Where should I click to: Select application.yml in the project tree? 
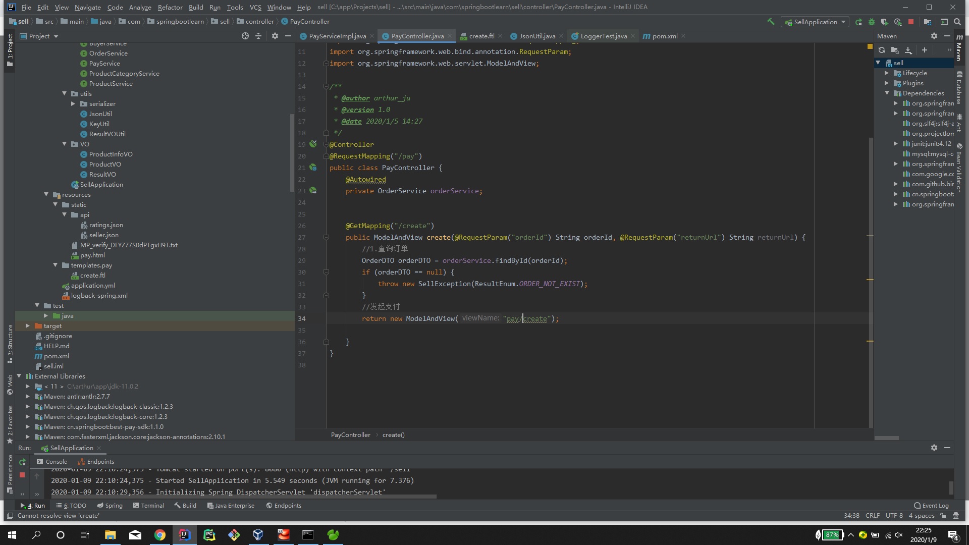(x=93, y=285)
